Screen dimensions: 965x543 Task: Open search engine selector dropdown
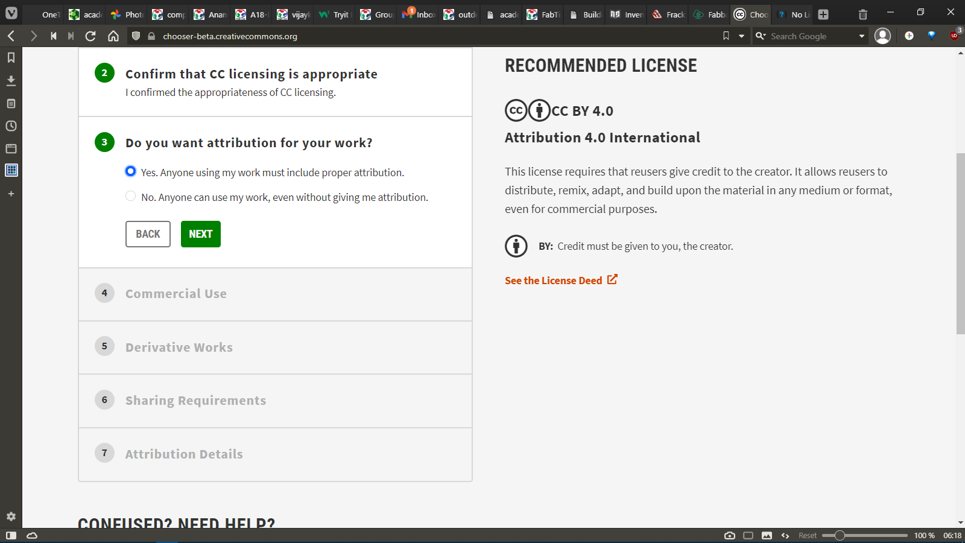[x=761, y=36]
